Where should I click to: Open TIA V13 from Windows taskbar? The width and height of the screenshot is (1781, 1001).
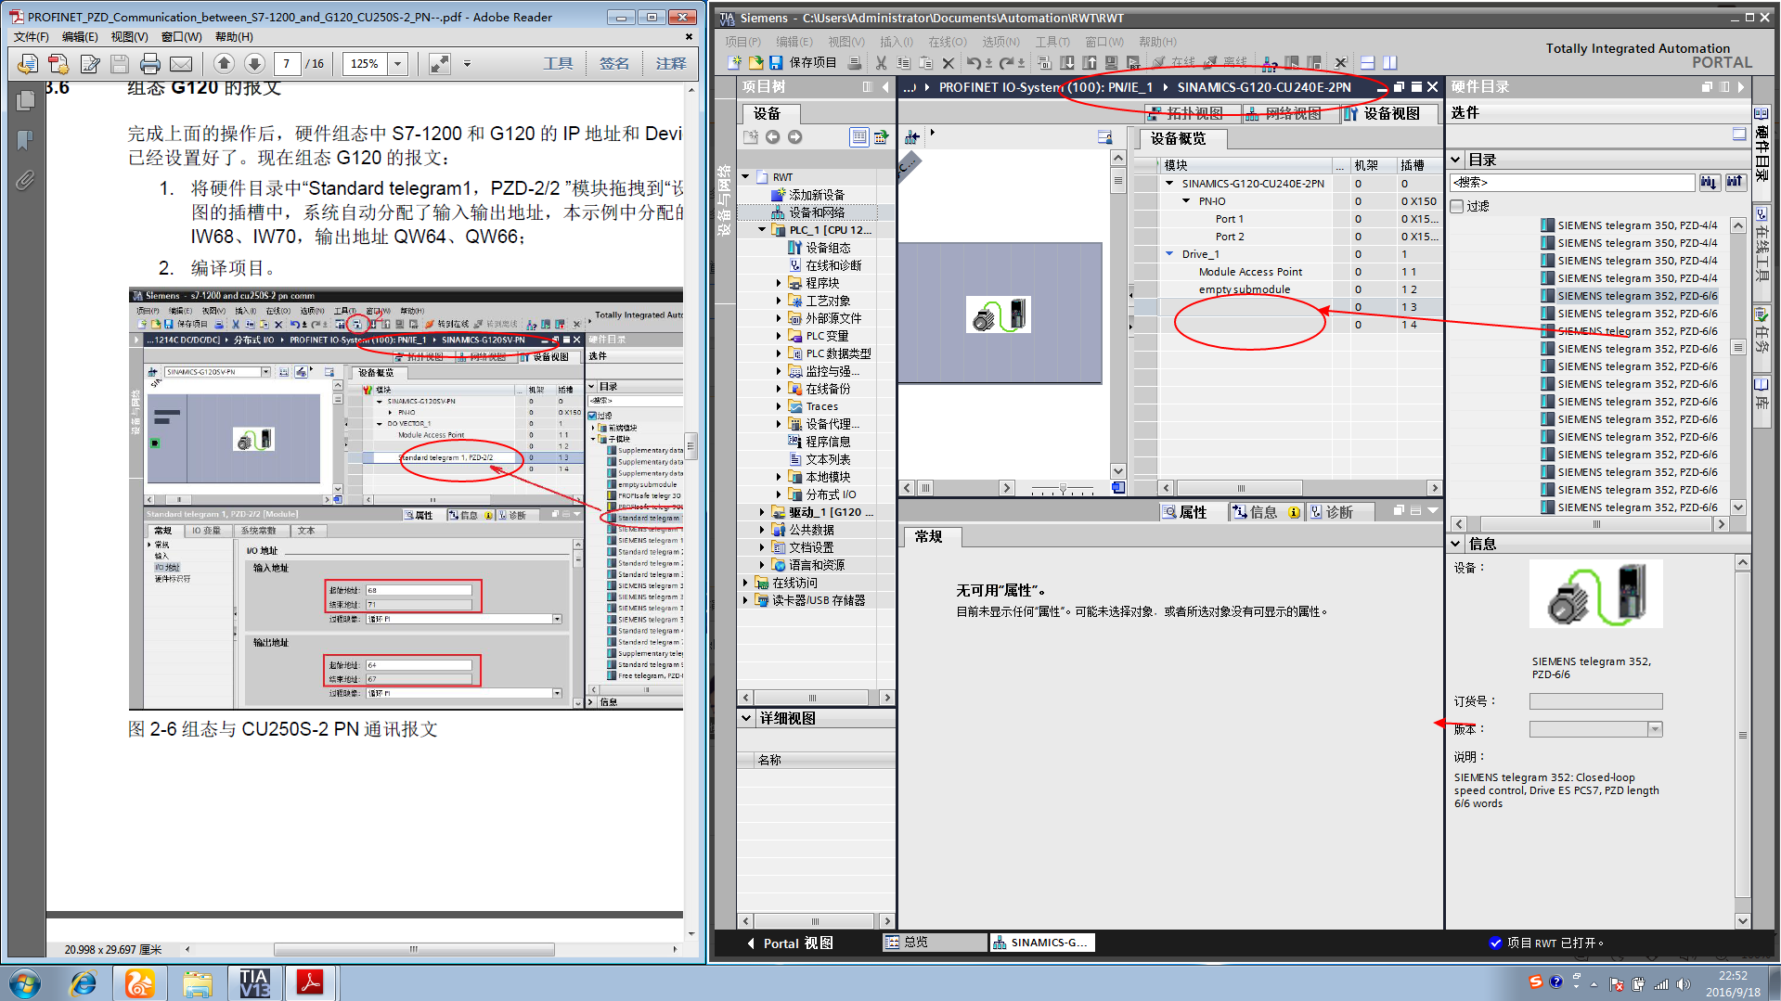click(253, 982)
